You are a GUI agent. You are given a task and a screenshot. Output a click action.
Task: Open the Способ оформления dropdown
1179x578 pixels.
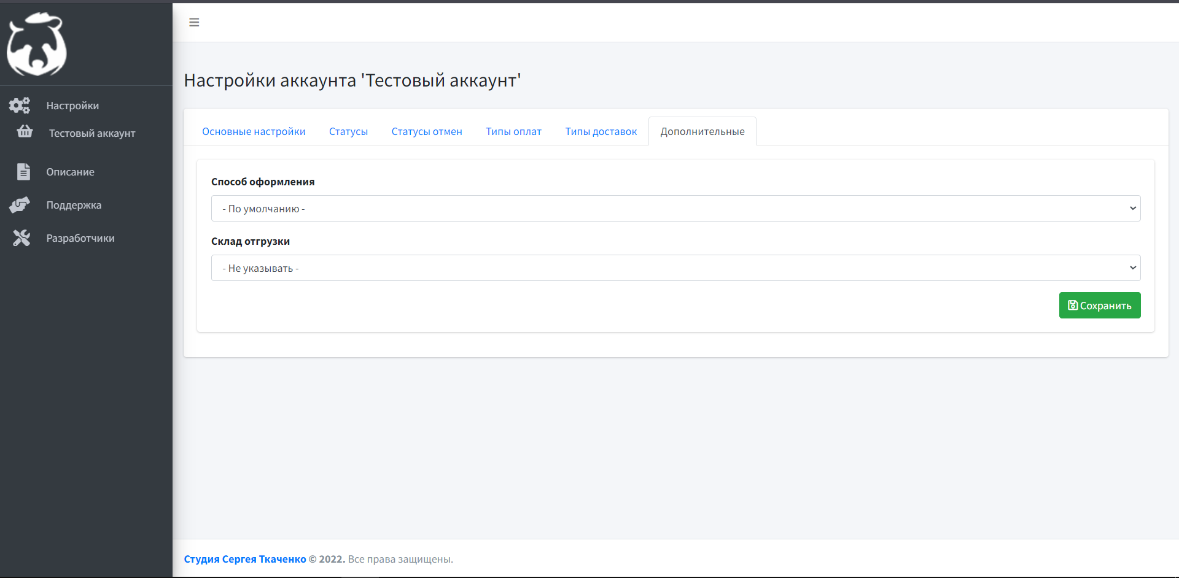675,209
